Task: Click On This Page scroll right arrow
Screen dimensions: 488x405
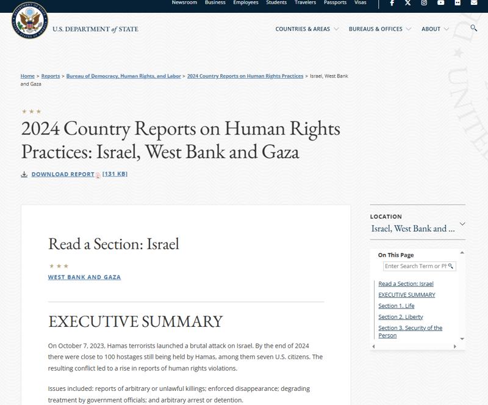Action: click(455, 346)
